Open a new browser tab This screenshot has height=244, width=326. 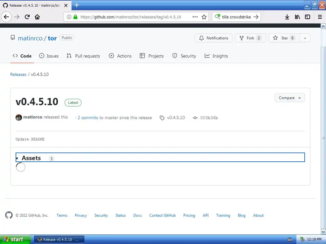pyautogui.click(x=77, y=5)
